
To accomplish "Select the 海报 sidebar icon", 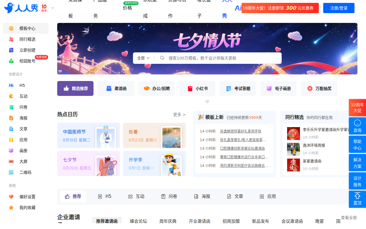I will 11,118.
